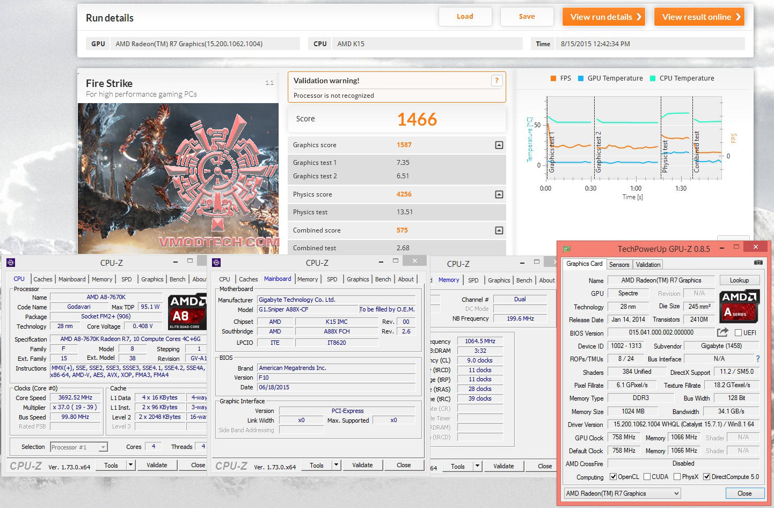Click the AMD A8 logo in CPU-Z
This screenshot has width=774, height=508.
187,312
